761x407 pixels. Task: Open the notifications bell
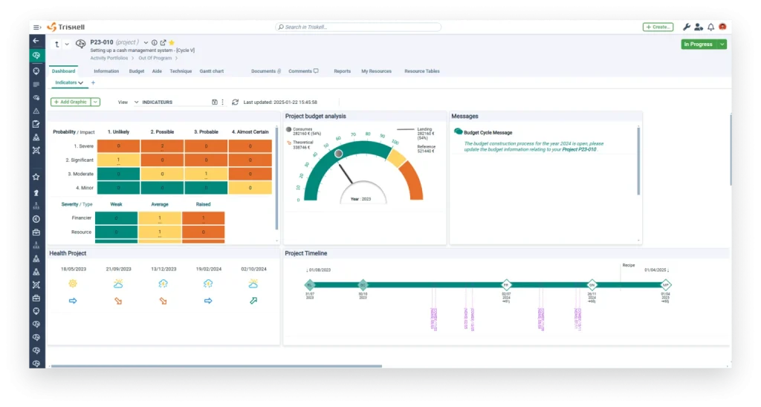click(x=710, y=27)
